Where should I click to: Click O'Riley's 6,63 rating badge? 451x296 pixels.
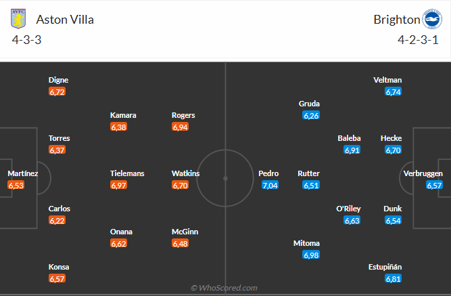[x=352, y=220]
